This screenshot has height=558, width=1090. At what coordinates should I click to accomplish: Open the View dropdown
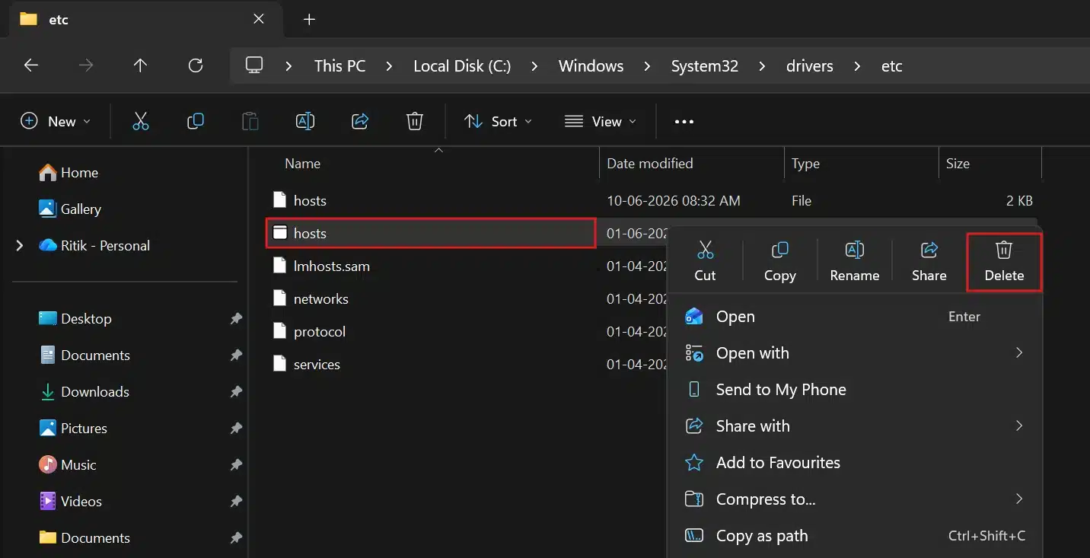click(x=601, y=121)
